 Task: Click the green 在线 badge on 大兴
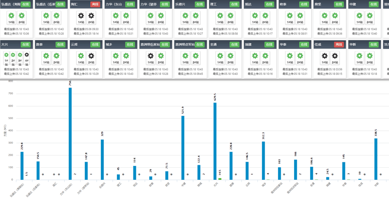pyautogui.click(x=26, y=44)
